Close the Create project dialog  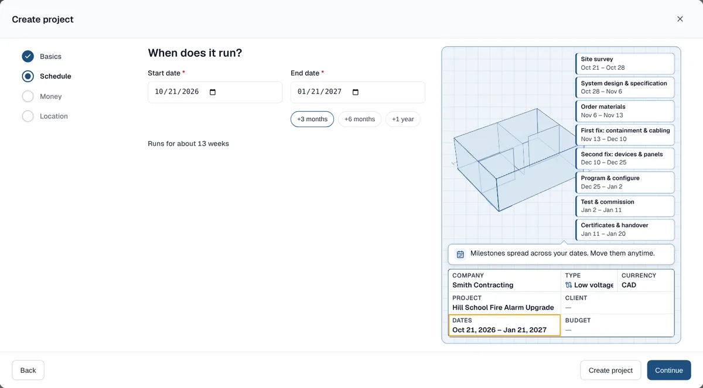[680, 19]
